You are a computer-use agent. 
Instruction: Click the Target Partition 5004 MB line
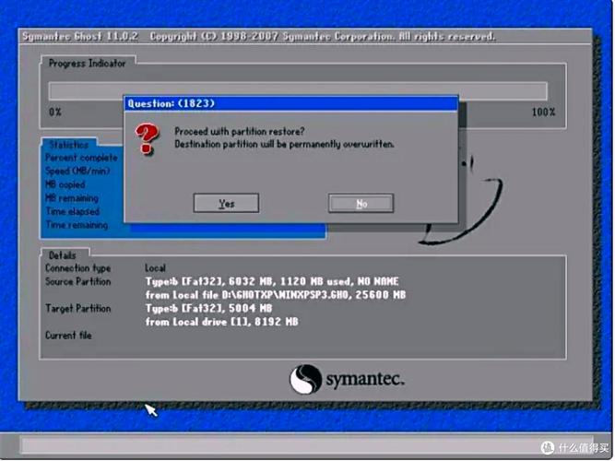click(208, 309)
